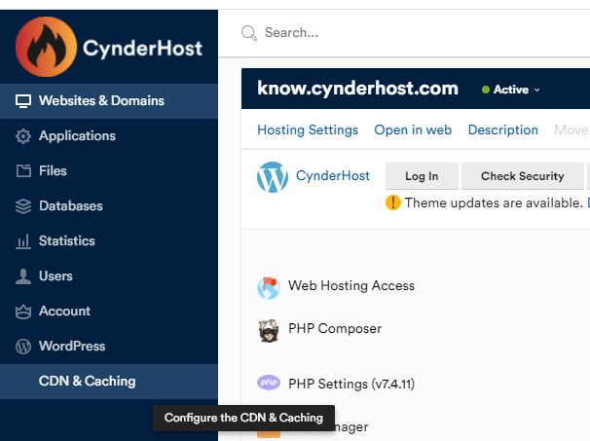Expand the Active status dropdown
The height and width of the screenshot is (441, 590).
pyautogui.click(x=537, y=90)
